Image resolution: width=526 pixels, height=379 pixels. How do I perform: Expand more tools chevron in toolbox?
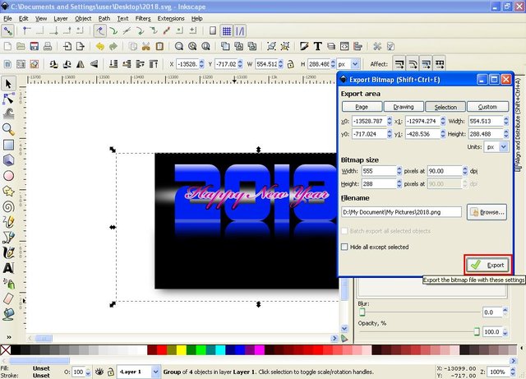(x=9, y=337)
